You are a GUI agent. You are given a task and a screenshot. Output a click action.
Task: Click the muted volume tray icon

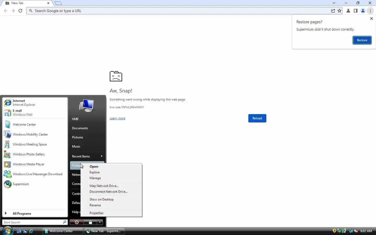point(356,231)
